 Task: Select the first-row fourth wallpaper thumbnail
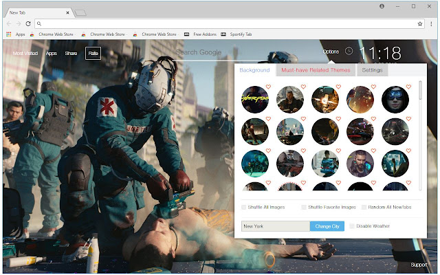click(360, 100)
